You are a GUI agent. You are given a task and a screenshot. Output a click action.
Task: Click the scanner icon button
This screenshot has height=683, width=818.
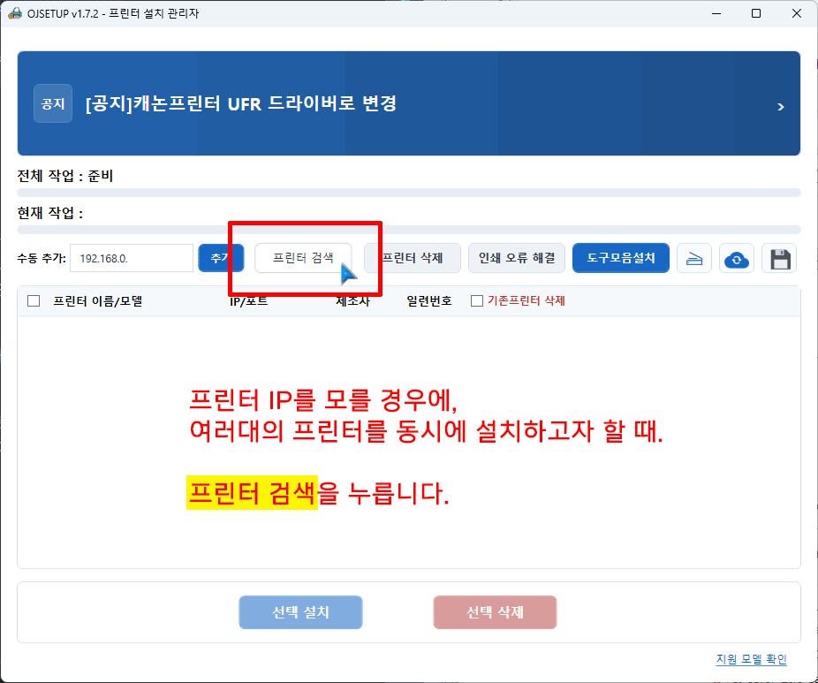point(694,259)
